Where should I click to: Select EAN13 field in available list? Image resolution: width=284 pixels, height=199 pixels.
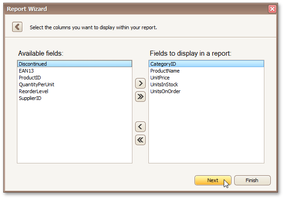[26, 71]
